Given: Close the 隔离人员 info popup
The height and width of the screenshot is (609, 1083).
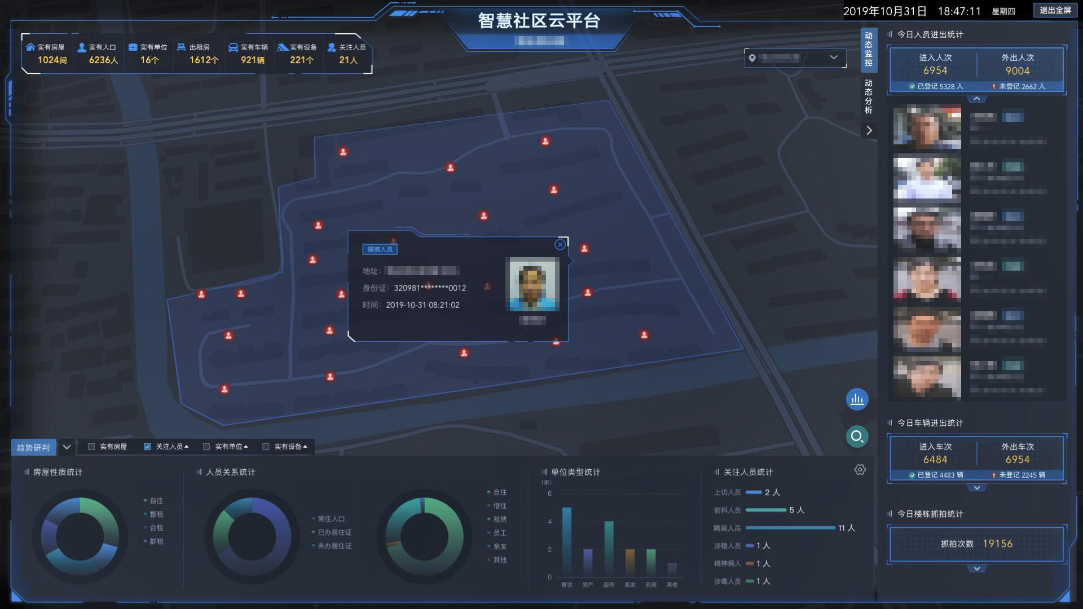Looking at the screenshot, I should (x=560, y=245).
